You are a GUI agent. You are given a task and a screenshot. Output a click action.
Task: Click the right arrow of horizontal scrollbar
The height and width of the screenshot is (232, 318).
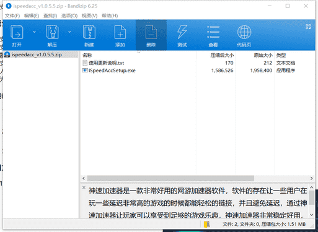point(311,178)
